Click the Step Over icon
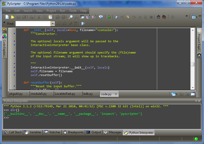 [x=134, y=17]
